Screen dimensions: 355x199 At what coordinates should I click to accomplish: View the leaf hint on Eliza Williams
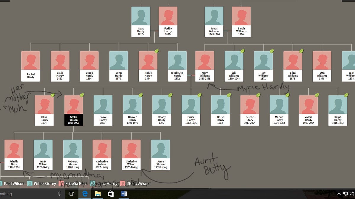(x=301, y=51)
